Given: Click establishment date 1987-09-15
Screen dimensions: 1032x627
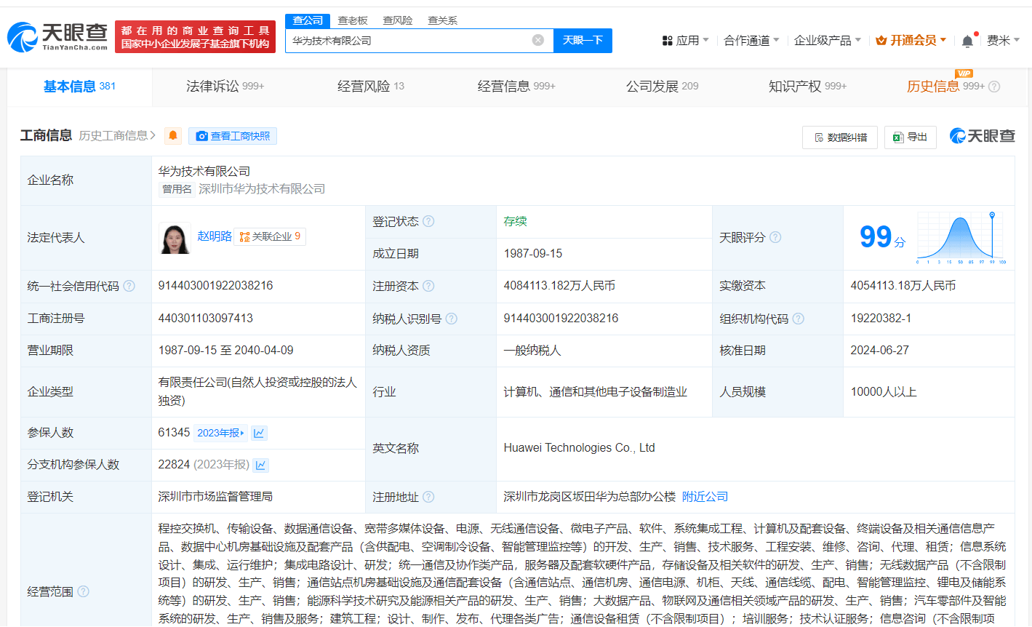Looking at the screenshot, I should pyautogui.click(x=533, y=254).
